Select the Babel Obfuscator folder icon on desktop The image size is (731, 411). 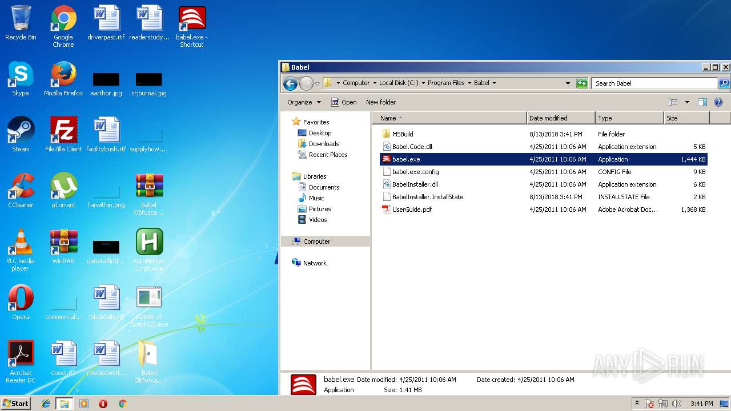149,362
